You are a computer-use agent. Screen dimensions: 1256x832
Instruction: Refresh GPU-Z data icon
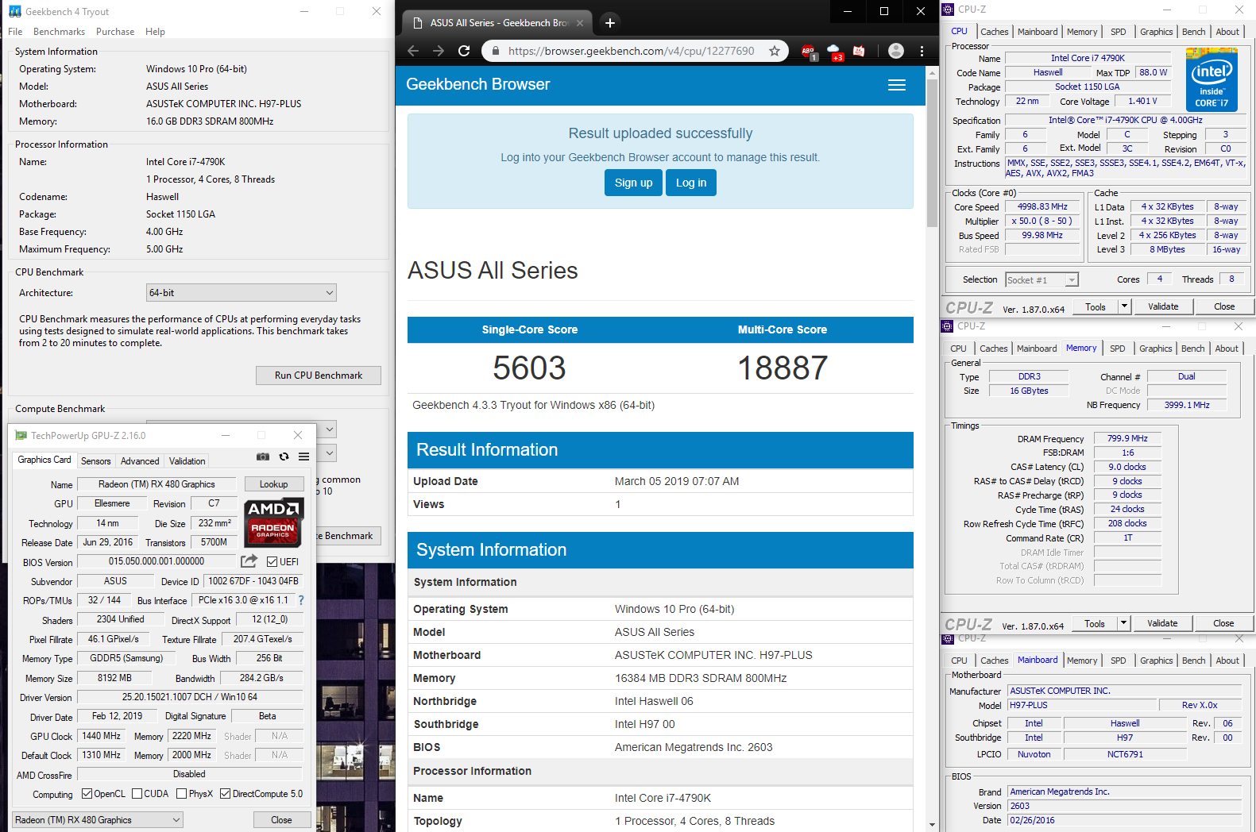[284, 456]
